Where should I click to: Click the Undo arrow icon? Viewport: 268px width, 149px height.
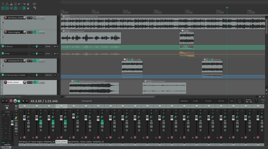(x=20, y=4)
